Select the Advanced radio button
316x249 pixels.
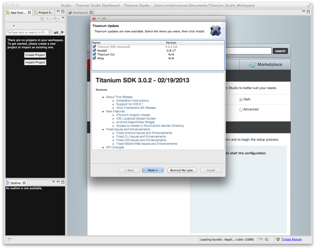click(x=241, y=109)
